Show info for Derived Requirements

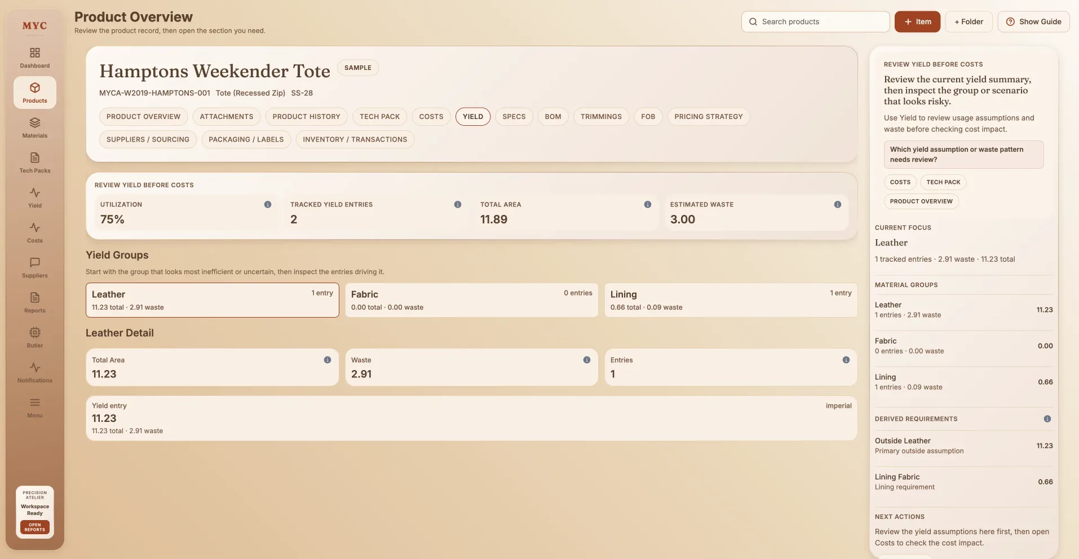click(x=1047, y=419)
